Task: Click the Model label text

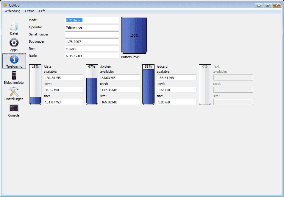Action: [33, 20]
